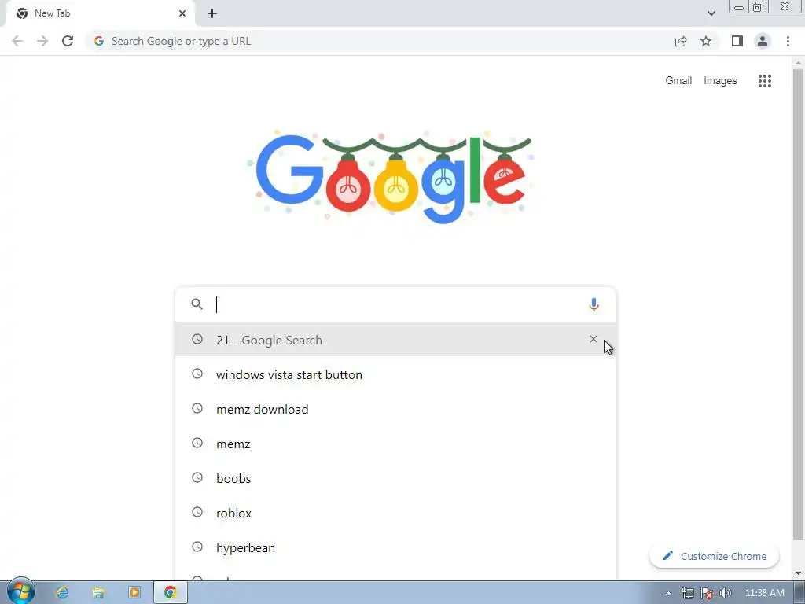Click Customize Chrome button
Image resolution: width=805 pixels, height=604 pixels.
[x=714, y=556]
